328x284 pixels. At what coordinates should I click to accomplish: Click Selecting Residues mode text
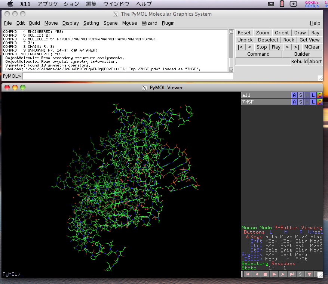[269, 263]
